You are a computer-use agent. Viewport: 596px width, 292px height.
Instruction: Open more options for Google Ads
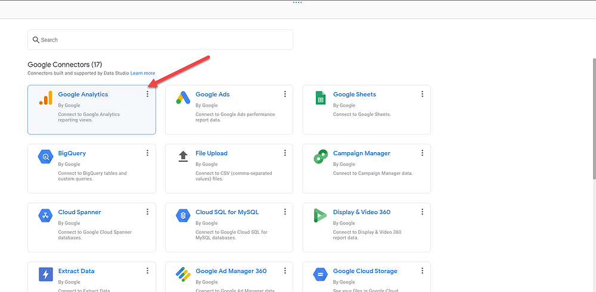[x=285, y=94]
